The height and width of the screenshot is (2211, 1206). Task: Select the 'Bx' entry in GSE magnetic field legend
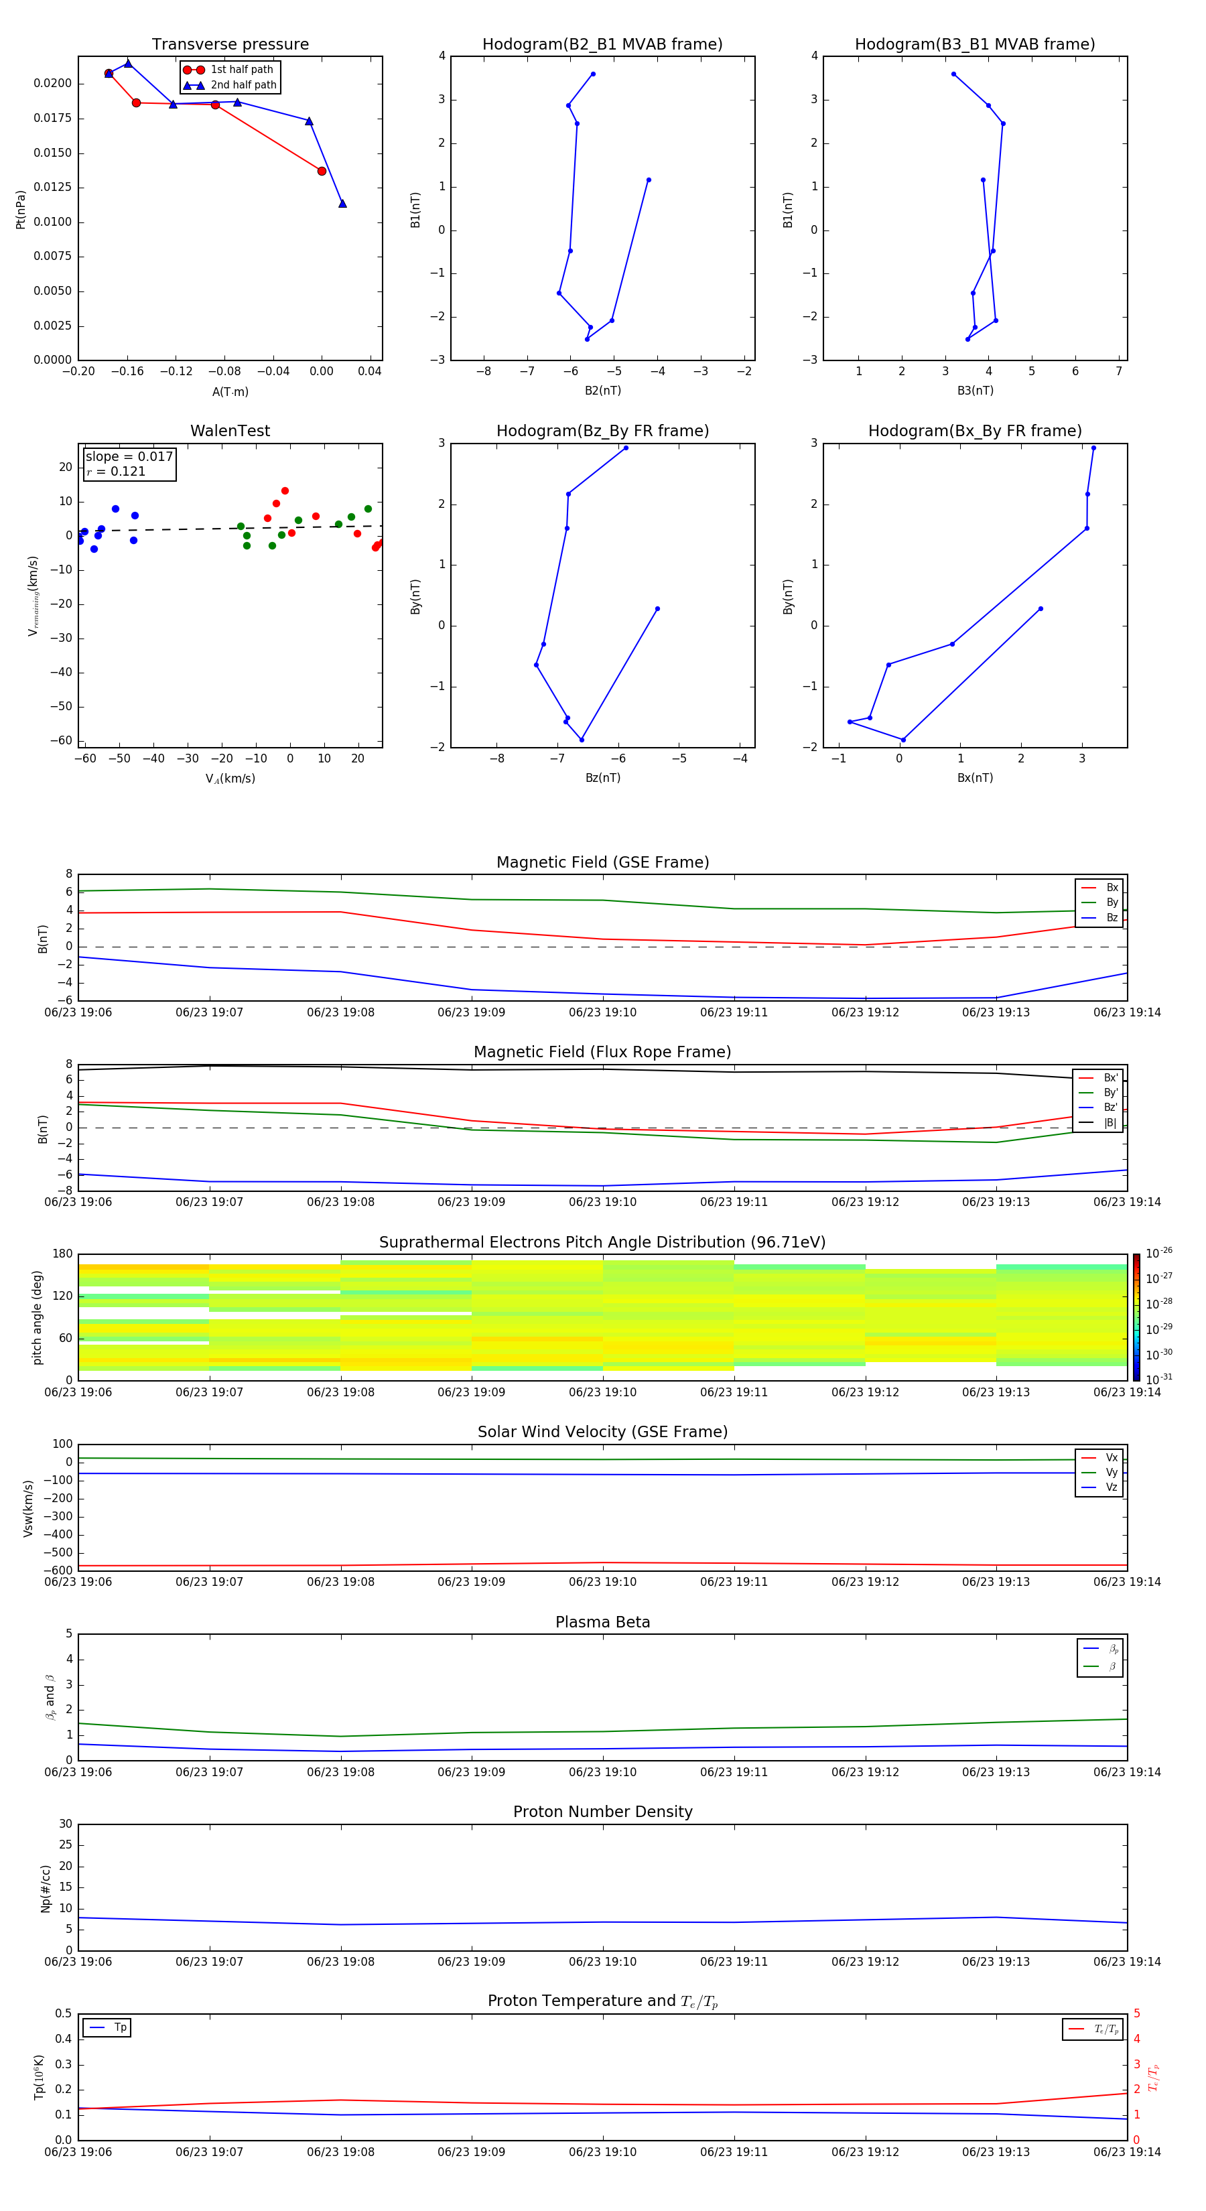coord(1099,888)
